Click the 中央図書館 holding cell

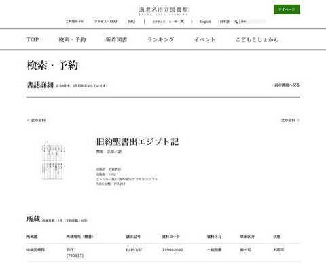35,250
